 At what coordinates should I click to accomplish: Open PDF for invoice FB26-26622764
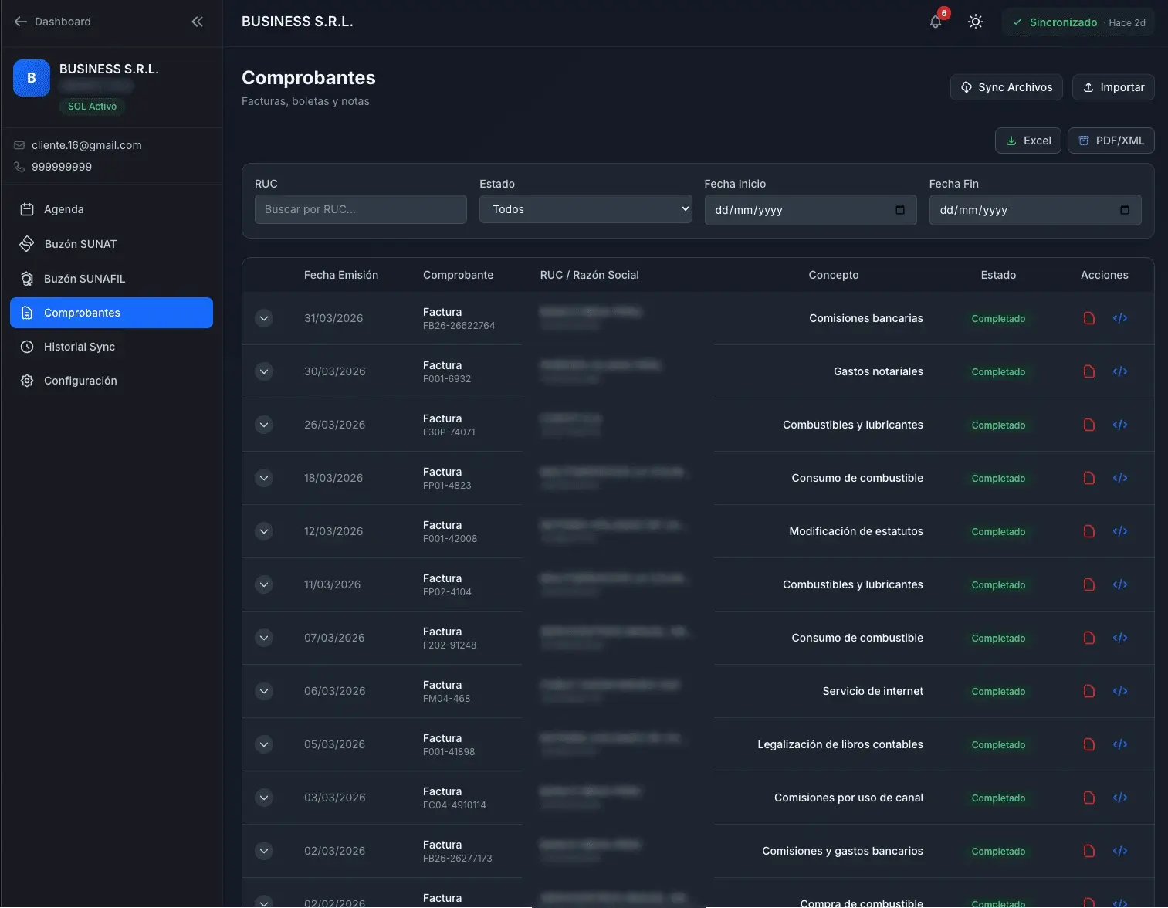(1089, 318)
